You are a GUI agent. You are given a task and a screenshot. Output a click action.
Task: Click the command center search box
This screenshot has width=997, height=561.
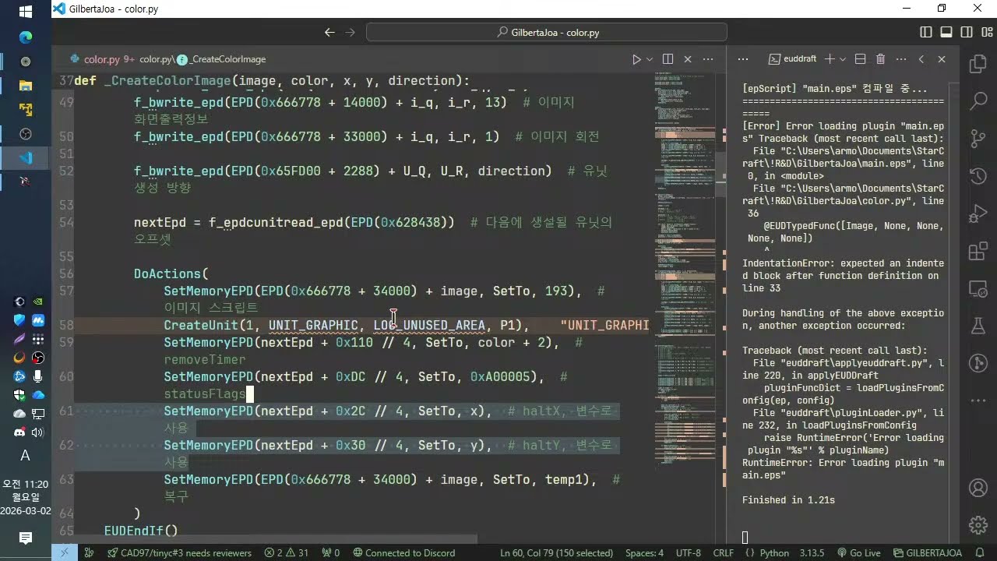coord(547,33)
